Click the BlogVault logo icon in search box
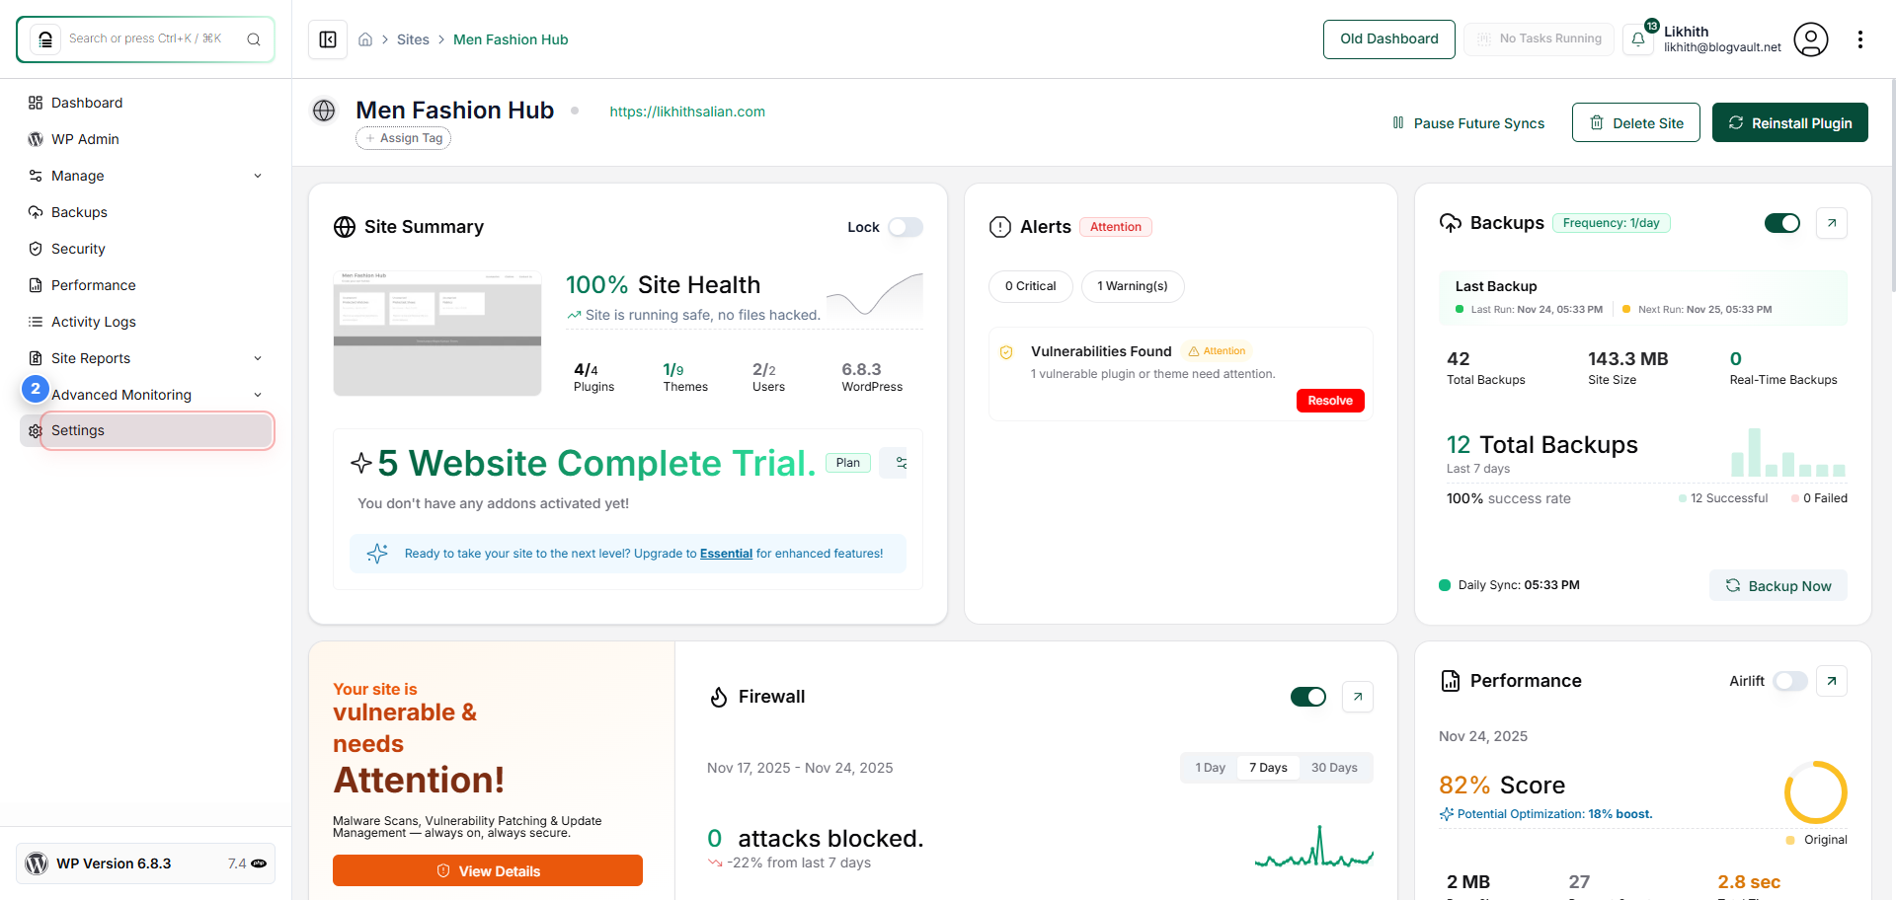 pos(45,39)
